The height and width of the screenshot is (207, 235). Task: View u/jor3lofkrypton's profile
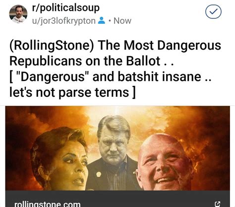tap(64, 21)
